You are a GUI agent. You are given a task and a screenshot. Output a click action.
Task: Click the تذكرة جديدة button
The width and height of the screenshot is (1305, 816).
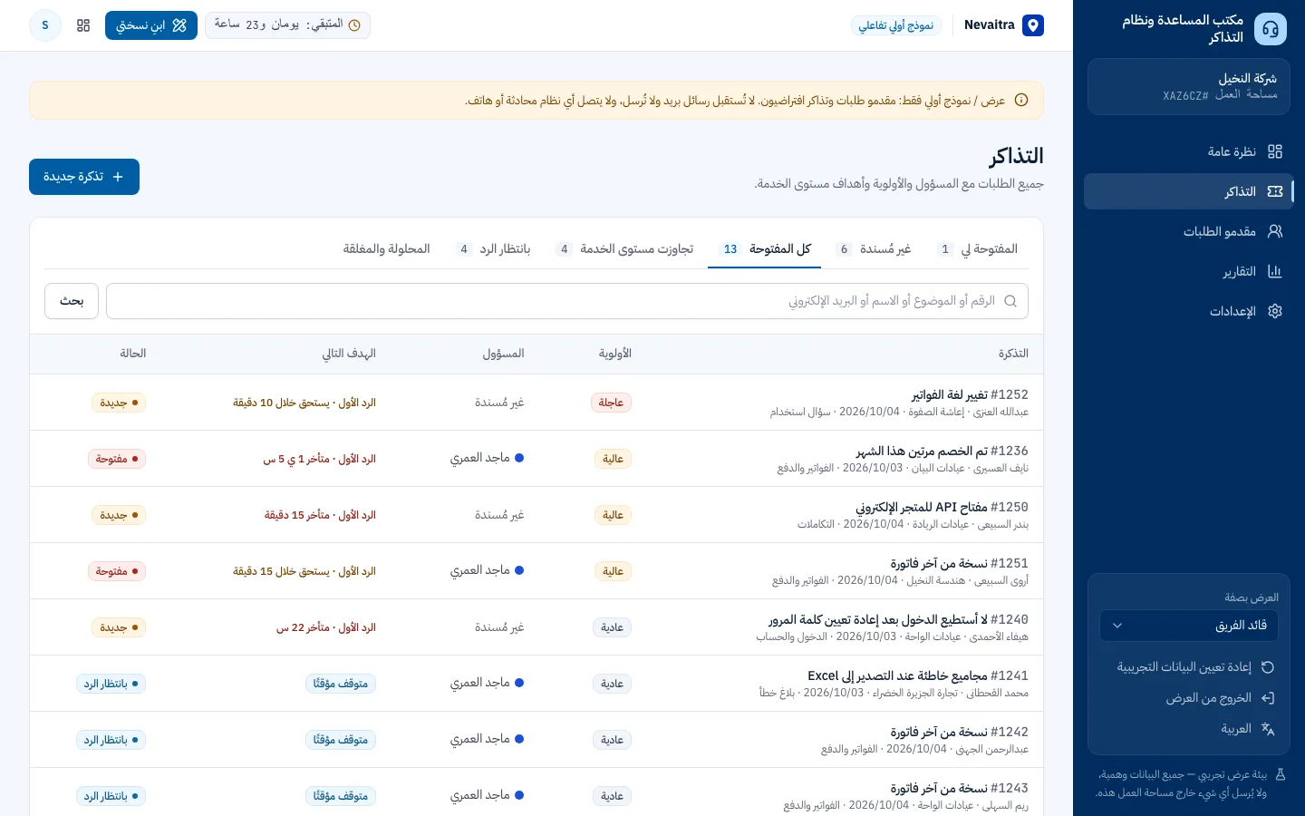84,177
